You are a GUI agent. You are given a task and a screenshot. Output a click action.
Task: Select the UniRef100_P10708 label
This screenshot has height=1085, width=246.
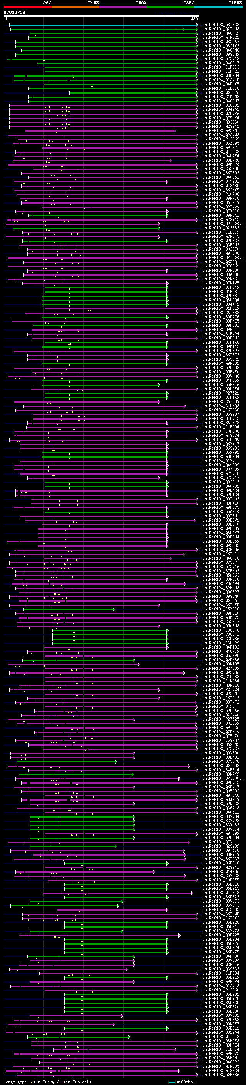coord(221,195)
